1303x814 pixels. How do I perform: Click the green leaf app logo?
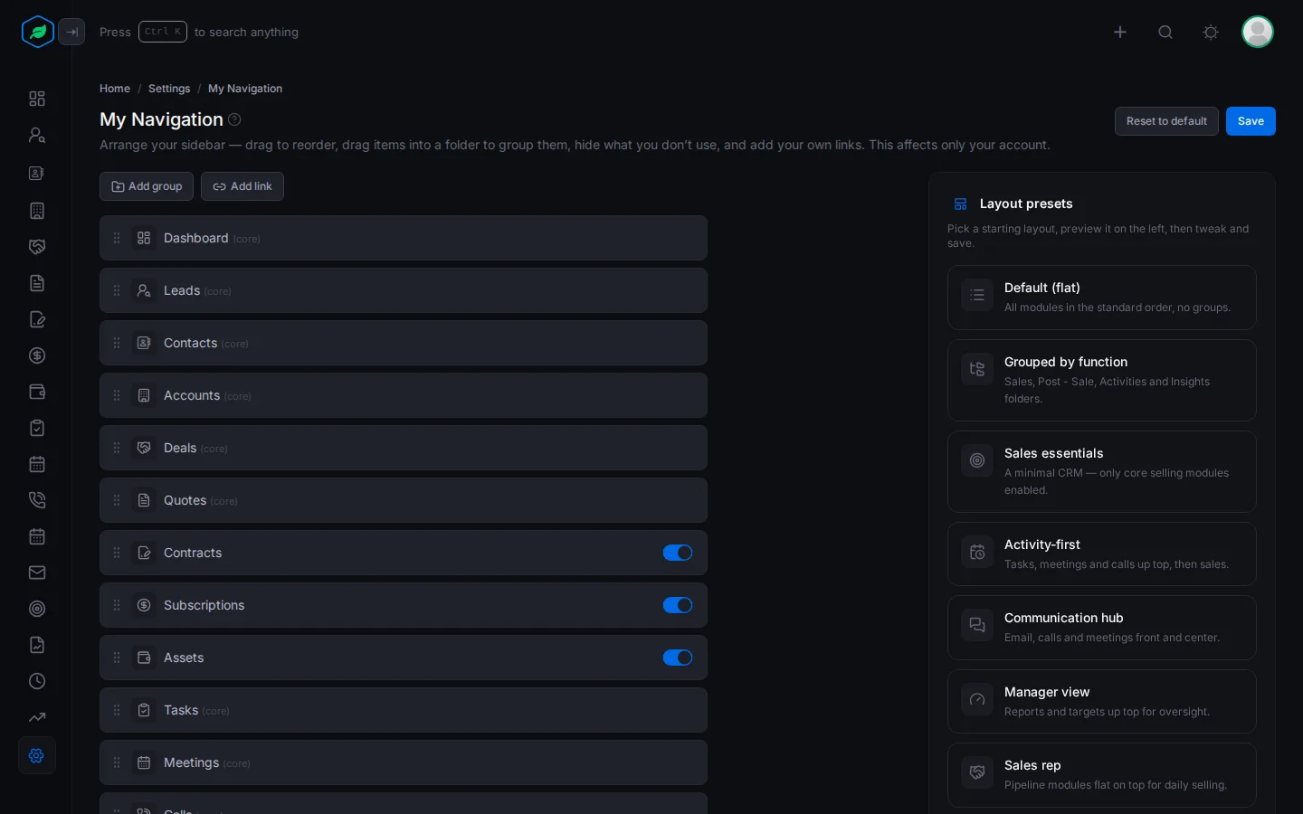38,32
